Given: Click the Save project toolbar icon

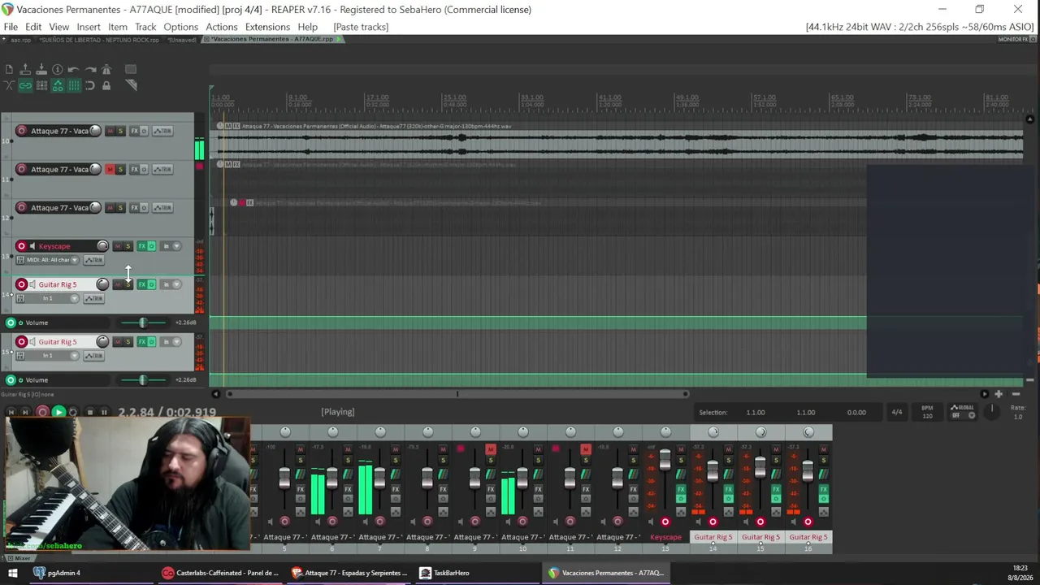Looking at the screenshot, I should (41, 70).
